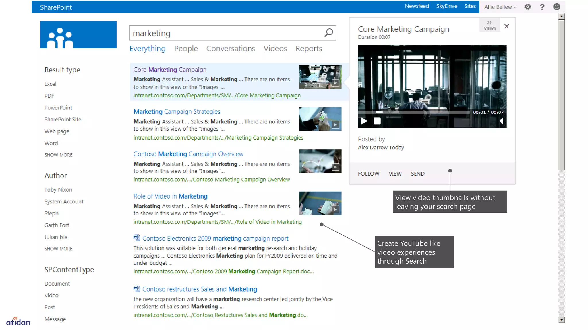
Task: Close the video preview hover panel
Action: pyautogui.click(x=506, y=26)
